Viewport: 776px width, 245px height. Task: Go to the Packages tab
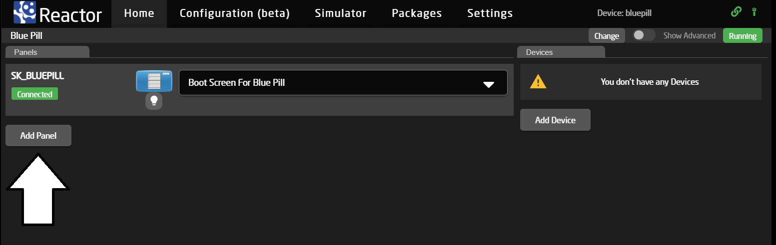click(417, 13)
